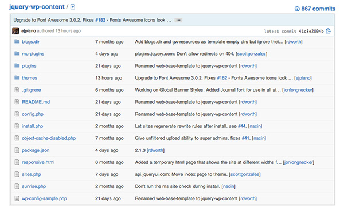Viewport: 344px width, 211px height.
Task: Click scottgonzalez link in the sites.php row
Action: click(245, 174)
